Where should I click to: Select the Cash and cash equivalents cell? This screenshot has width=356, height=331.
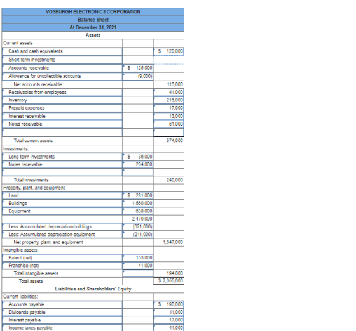click(62, 51)
